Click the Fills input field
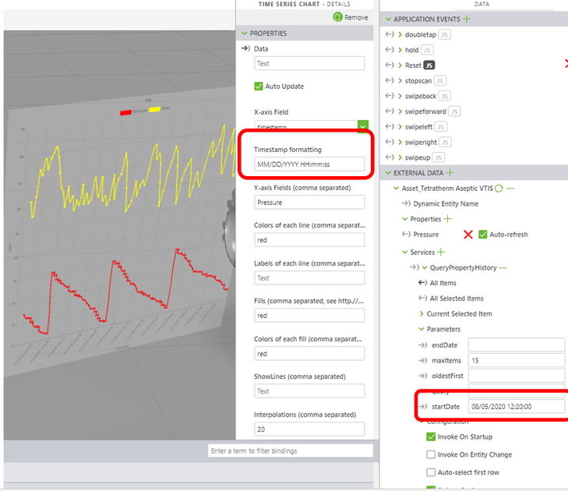 point(309,316)
